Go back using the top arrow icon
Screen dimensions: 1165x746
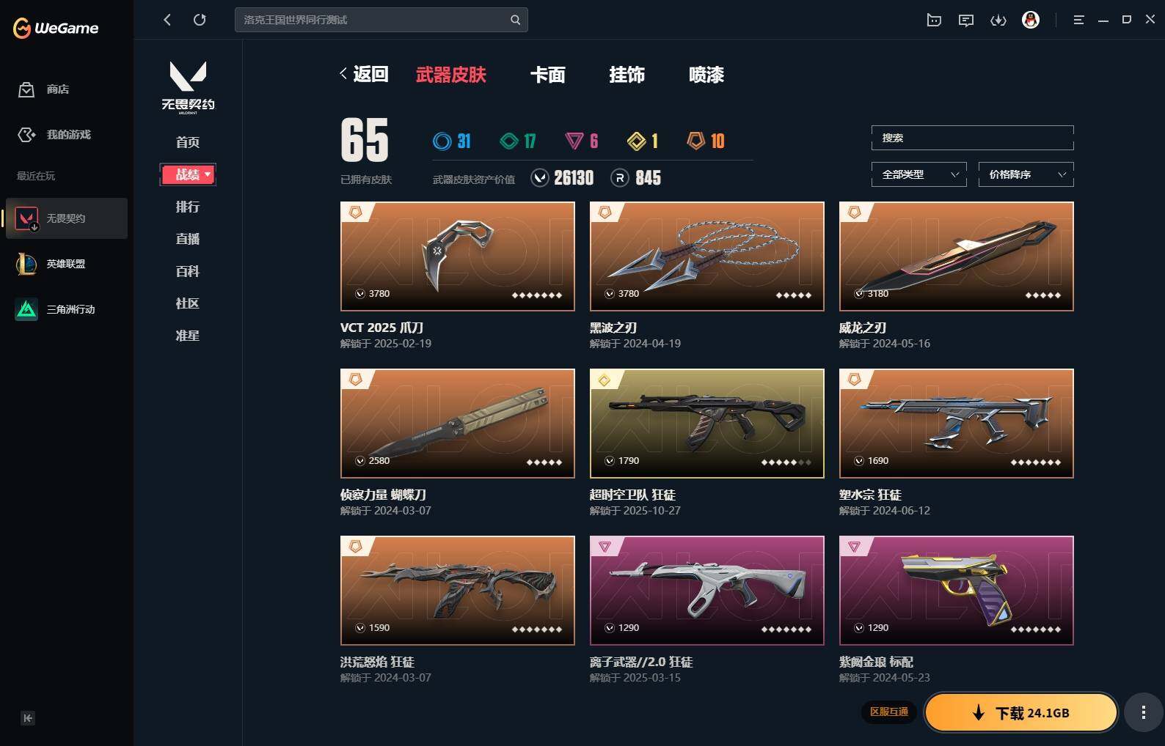pyautogui.click(x=167, y=20)
